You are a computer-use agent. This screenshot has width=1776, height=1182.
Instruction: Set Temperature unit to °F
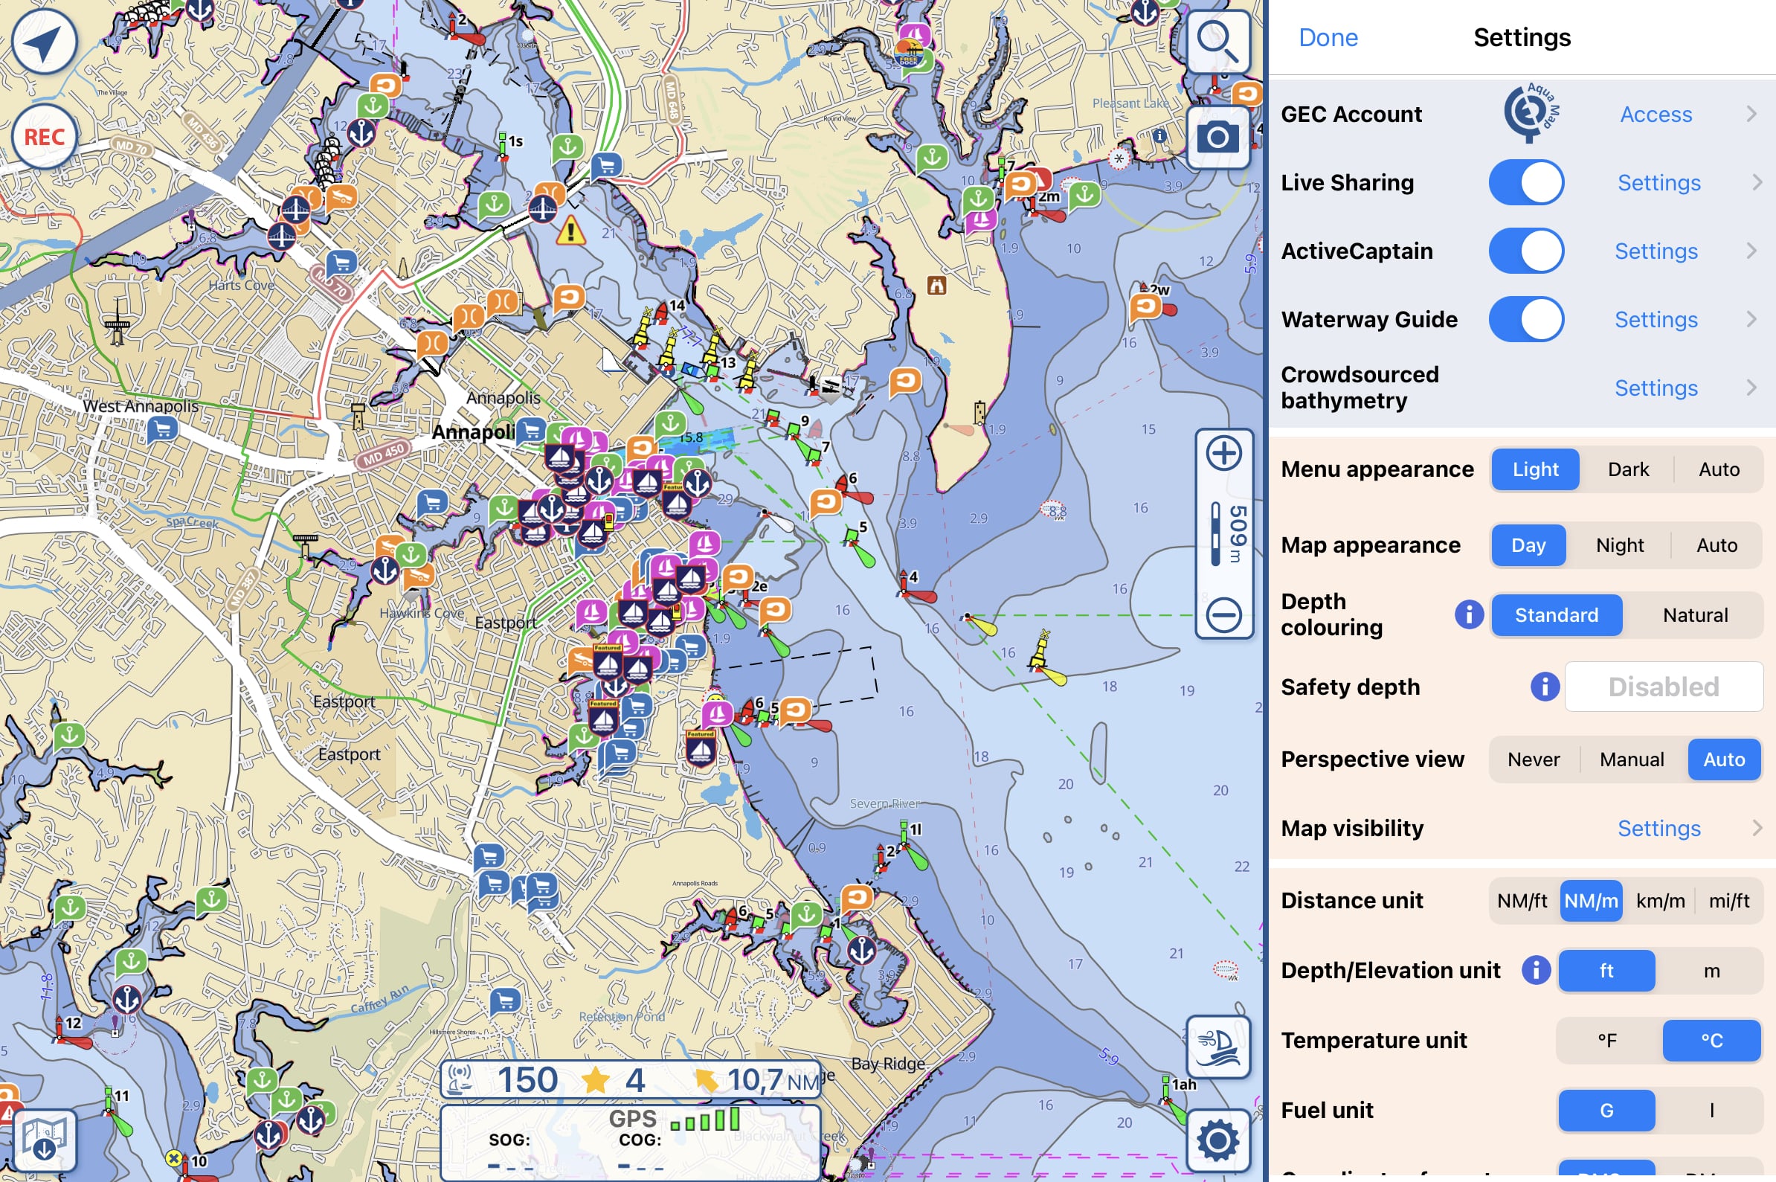(x=1606, y=1040)
